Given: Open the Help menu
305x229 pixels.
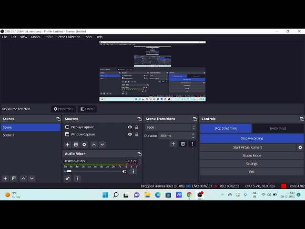Looking at the screenshot, I should click(x=99, y=37).
